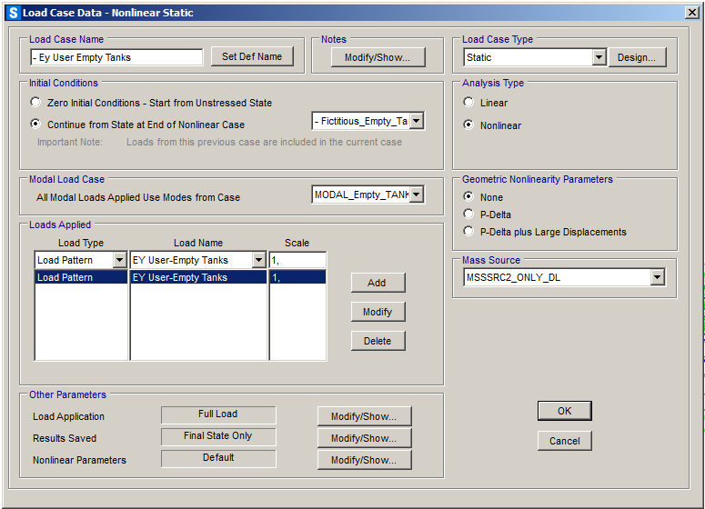This screenshot has height=509, width=705.
Task: Expand the previous nonlinear case dropdown
Action: (x=416, y=121)
